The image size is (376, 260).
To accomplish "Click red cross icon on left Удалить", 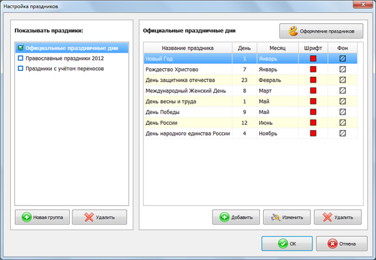I will (89, 217).
